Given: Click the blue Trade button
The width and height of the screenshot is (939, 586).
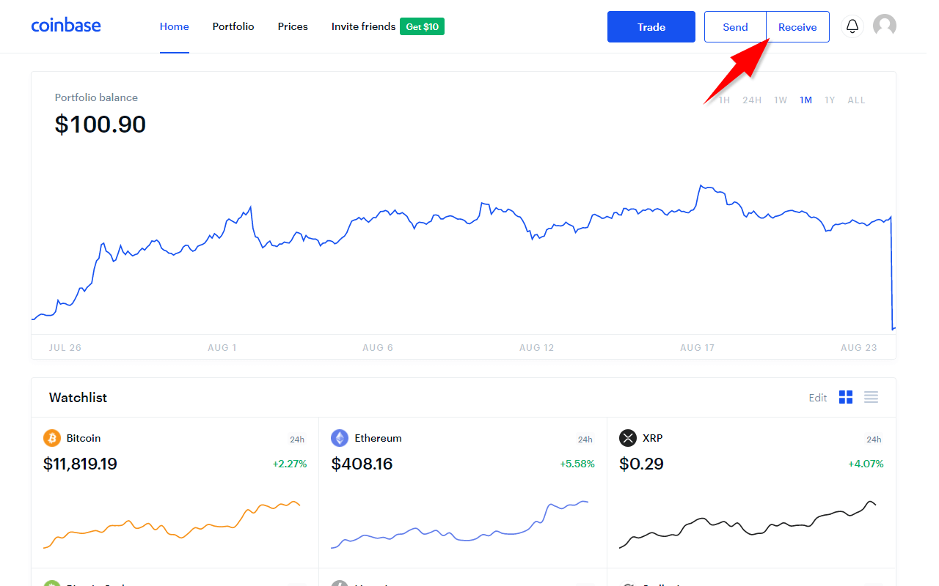Looking at the screenshot, I should point(651,27).
